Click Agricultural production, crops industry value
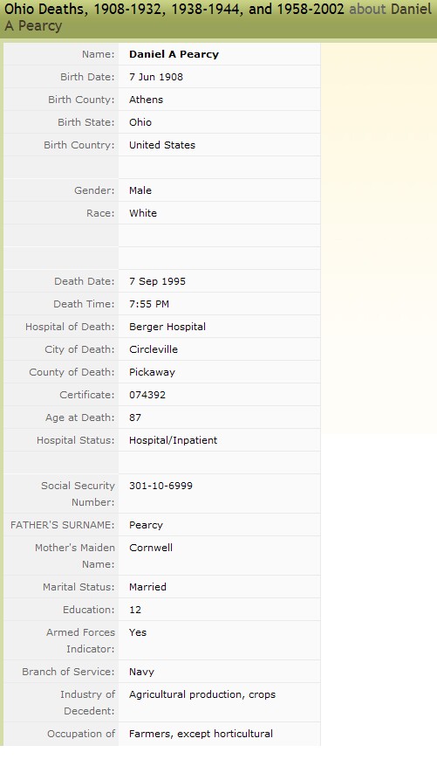437x773 pixels. (x=202, y=694)
